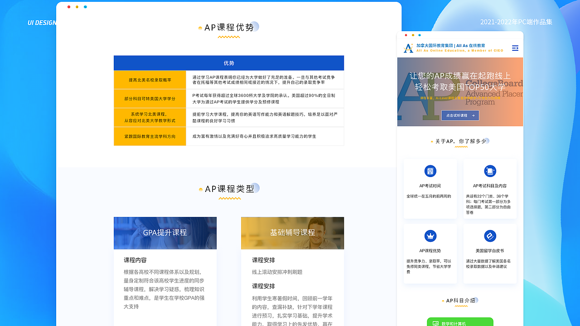Open the hamburger menu in mobile header
580x326 pixels.
pyautogui.click(x=515, y=48)
